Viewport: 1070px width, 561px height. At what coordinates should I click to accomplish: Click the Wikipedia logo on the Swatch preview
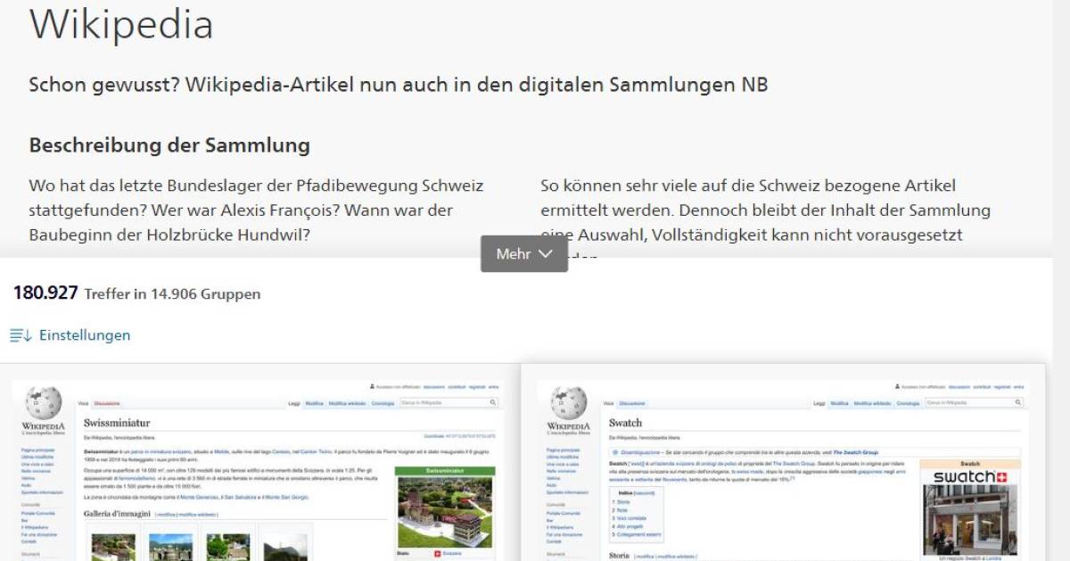pos(566,401)
